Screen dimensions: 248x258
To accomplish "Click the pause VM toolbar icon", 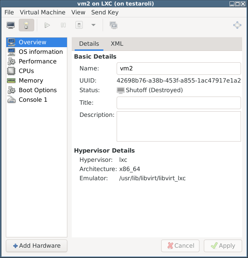I will 63,25.
